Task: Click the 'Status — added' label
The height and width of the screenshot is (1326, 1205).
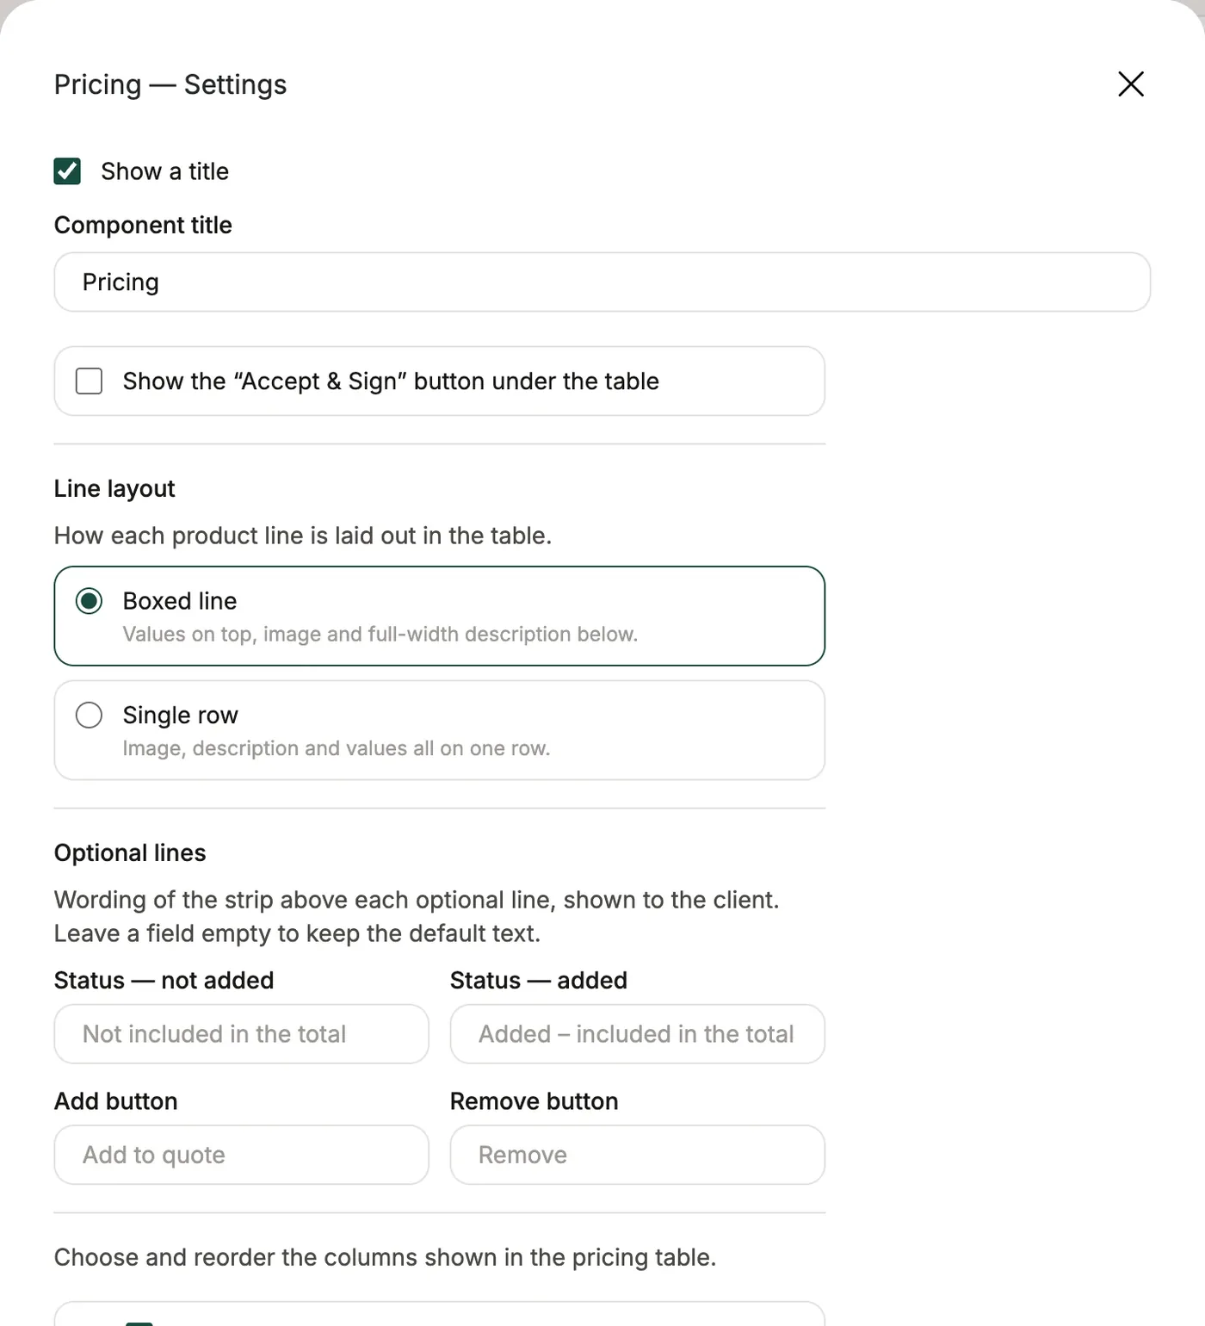Action: [539, 981]
